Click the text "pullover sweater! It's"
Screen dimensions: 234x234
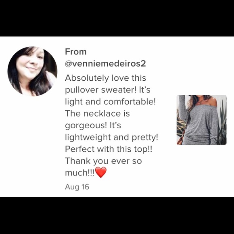click(x=108, y=90)
